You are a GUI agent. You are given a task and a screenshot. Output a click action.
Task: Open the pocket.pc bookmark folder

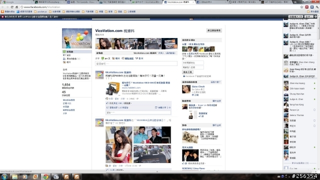pos(40,11)
